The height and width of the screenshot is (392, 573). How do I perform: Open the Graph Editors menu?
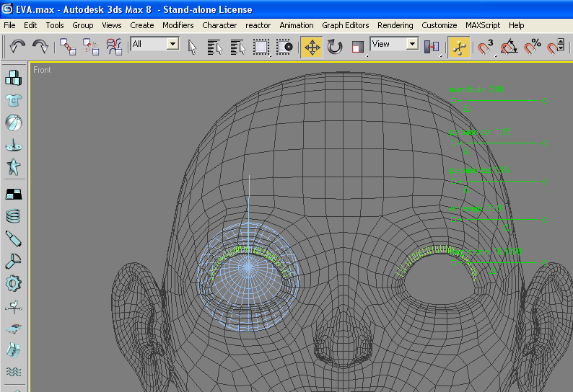[345, 25]
